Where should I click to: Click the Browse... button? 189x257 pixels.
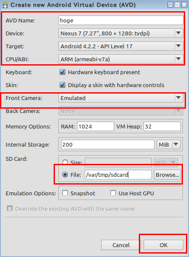(x=167, y=175)
